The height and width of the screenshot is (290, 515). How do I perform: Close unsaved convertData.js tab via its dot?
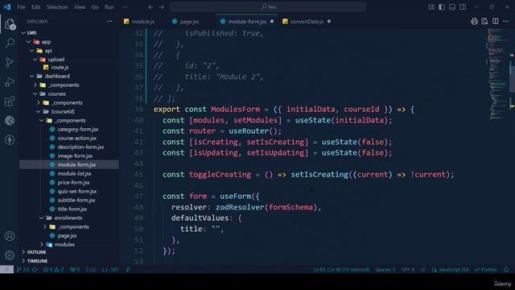[329, 22]
